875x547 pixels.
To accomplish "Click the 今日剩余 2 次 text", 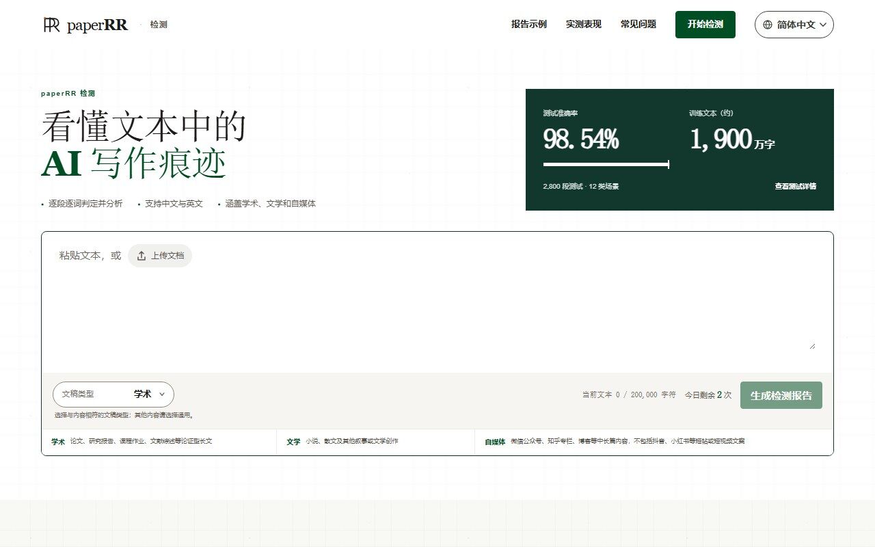I will tap(708, 395).
